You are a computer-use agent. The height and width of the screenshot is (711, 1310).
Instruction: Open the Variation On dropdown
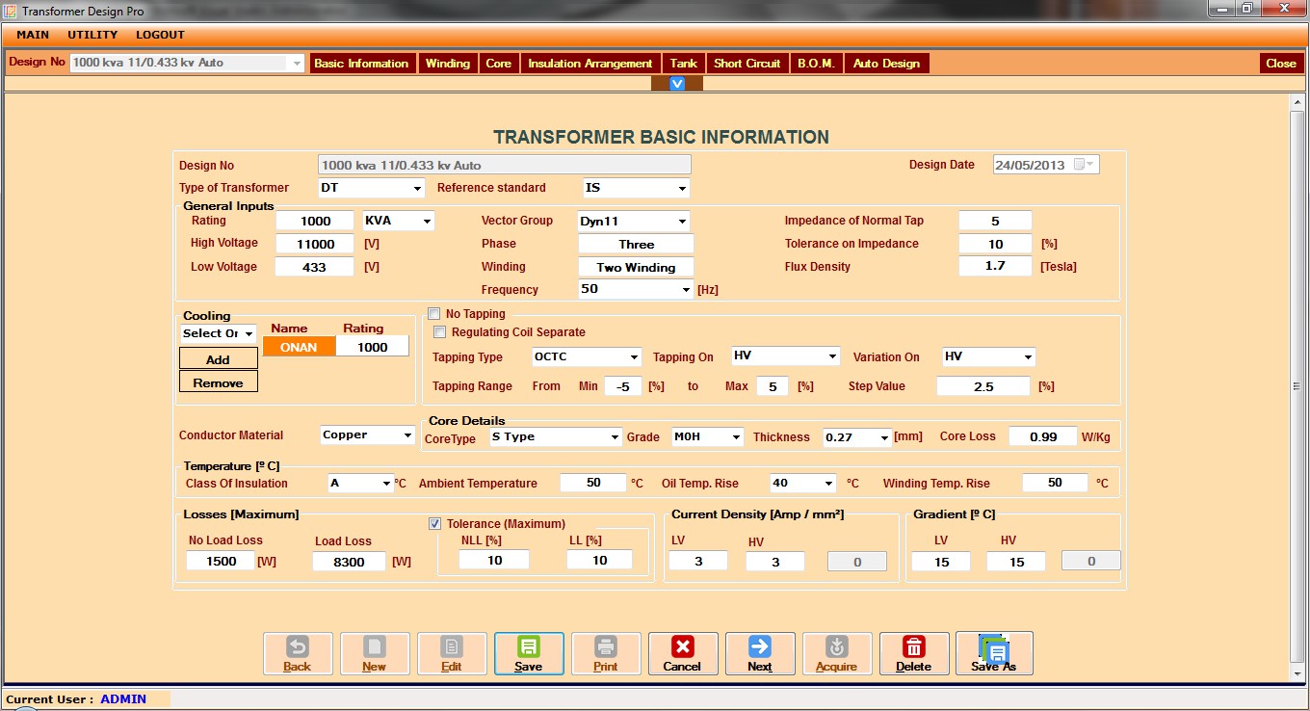tap(1029, 357)
